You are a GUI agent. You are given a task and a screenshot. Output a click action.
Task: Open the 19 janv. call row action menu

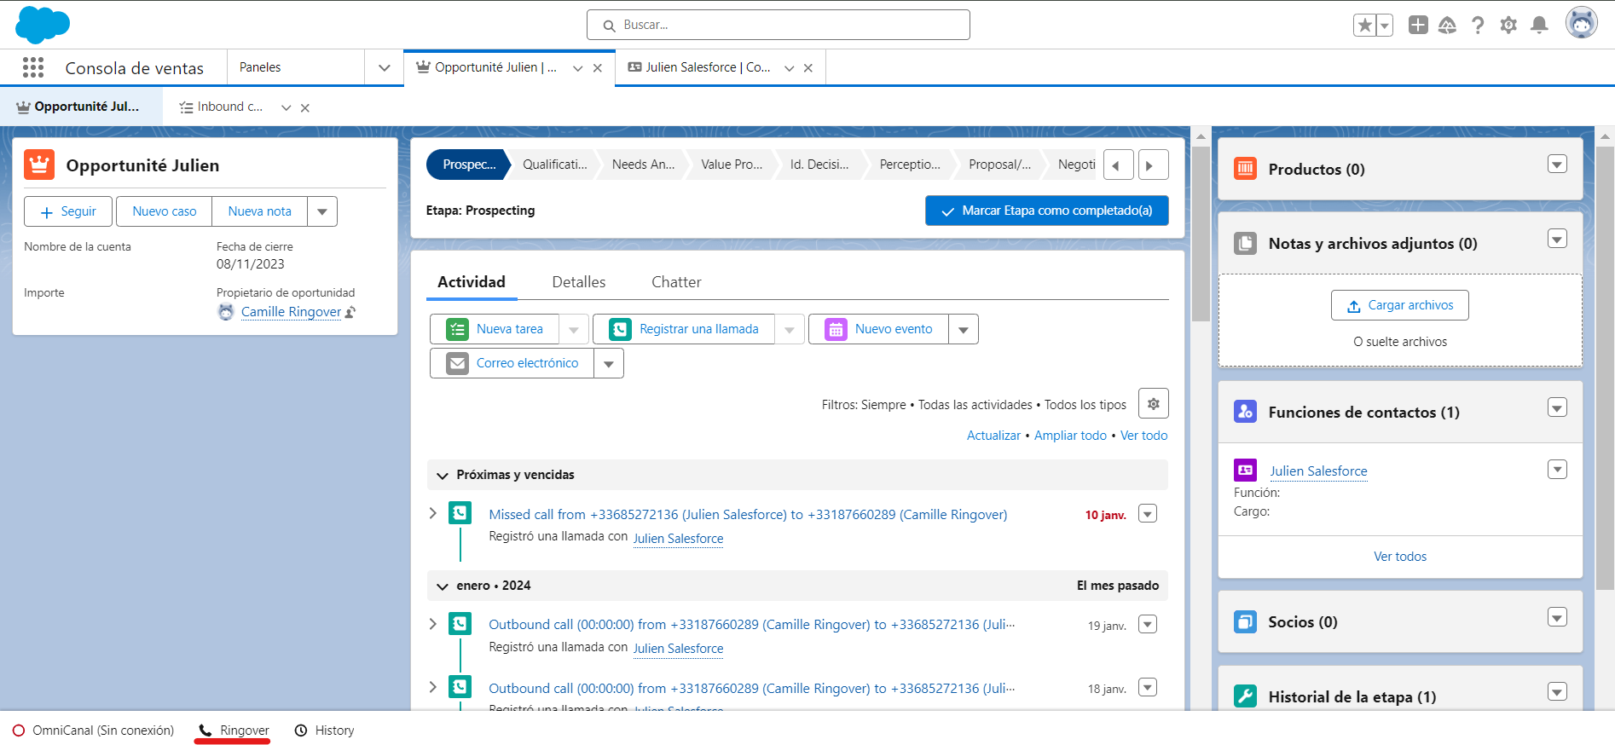[1148, 625]
